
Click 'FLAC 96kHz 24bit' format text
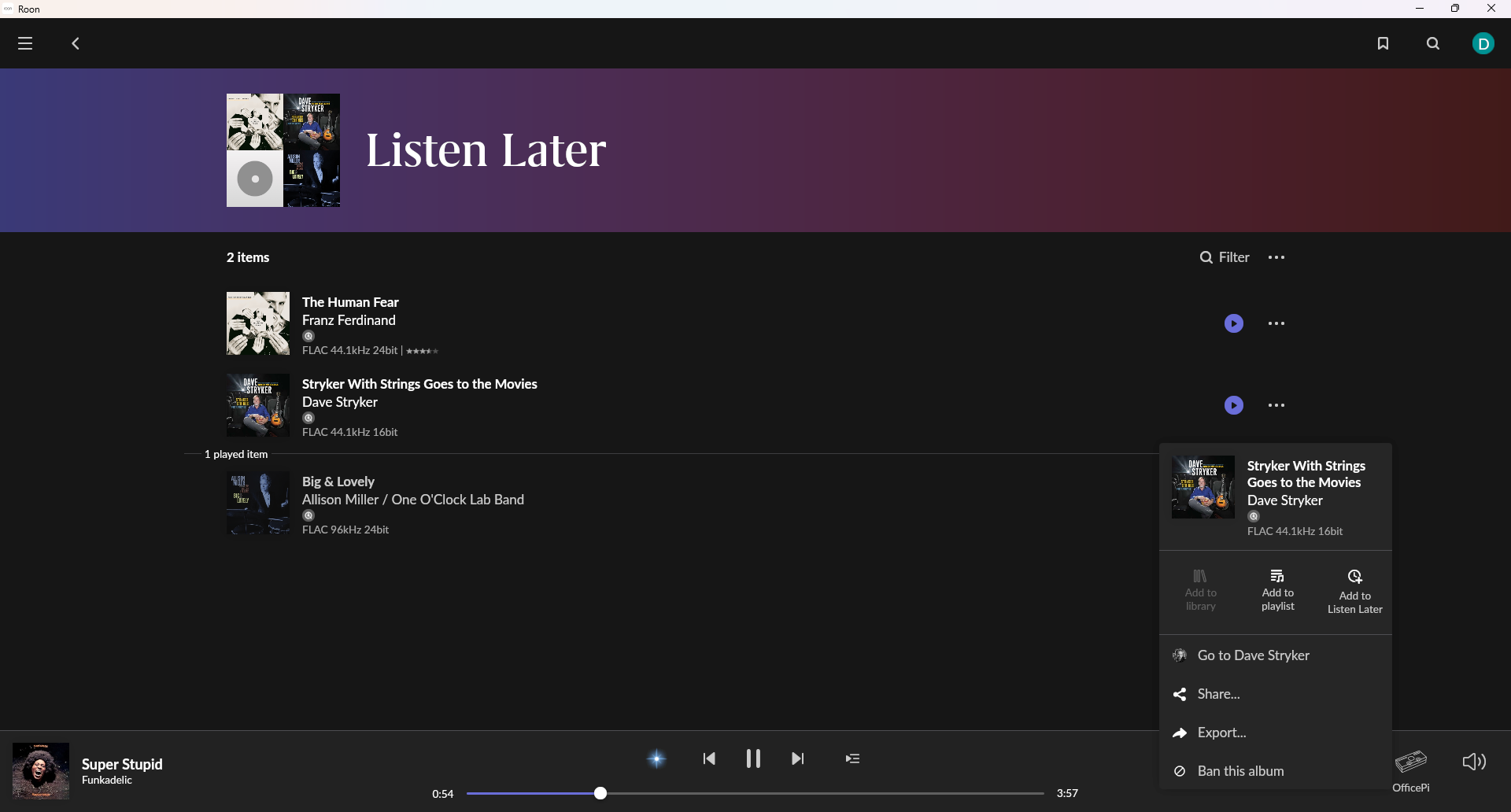click(345, 530)
